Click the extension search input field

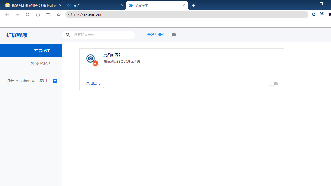click(101, 35)
